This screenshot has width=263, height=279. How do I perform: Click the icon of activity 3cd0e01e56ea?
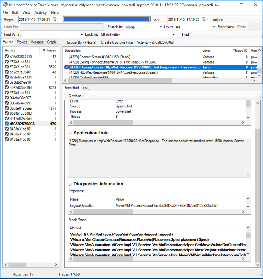(7, 108)
